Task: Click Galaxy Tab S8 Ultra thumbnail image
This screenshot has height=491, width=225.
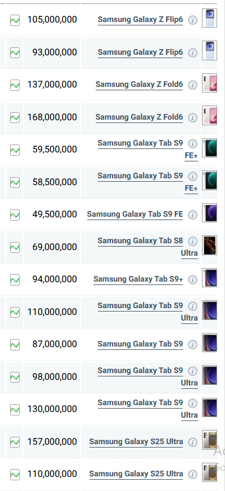Action: click(209, 246)
